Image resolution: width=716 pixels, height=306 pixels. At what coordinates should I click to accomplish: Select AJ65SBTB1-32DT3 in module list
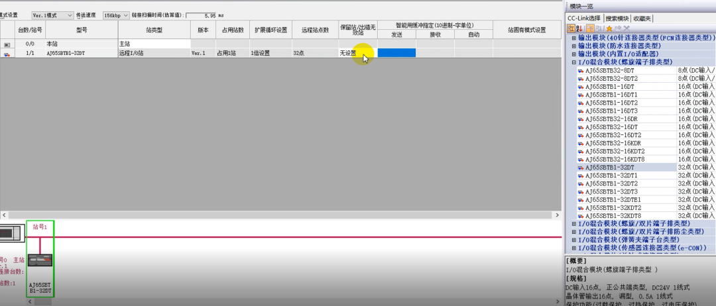point(611,191)
